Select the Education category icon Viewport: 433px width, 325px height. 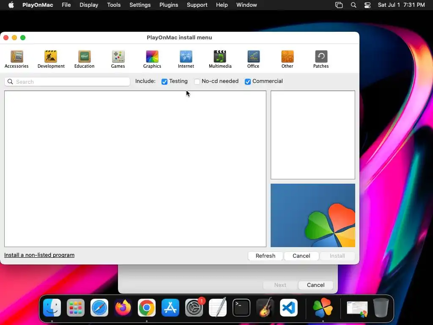coord(85,59)
